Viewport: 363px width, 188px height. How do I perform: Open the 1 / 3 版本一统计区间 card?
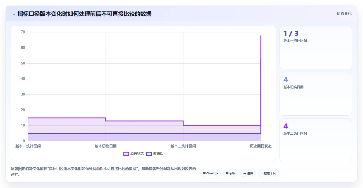click(316, 47)
